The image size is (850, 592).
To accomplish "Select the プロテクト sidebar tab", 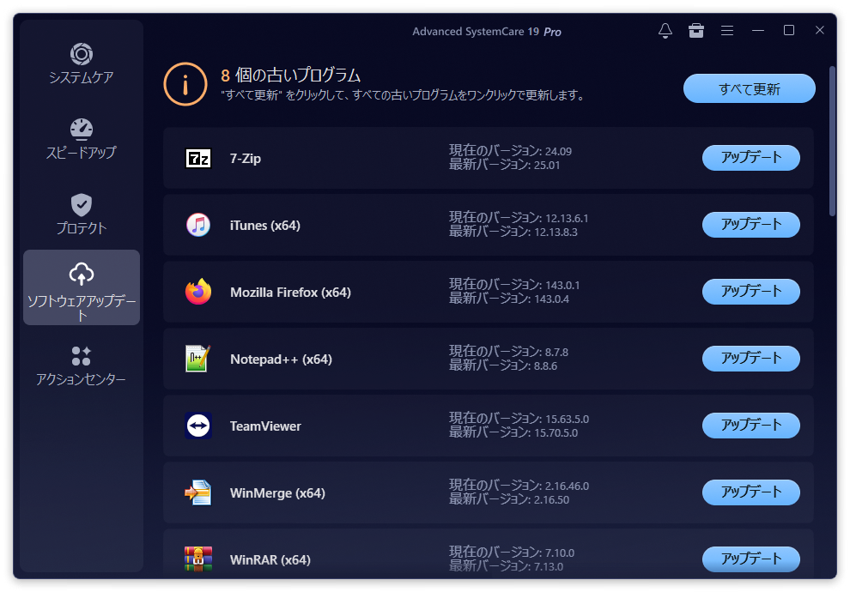I will pos(82,215).
